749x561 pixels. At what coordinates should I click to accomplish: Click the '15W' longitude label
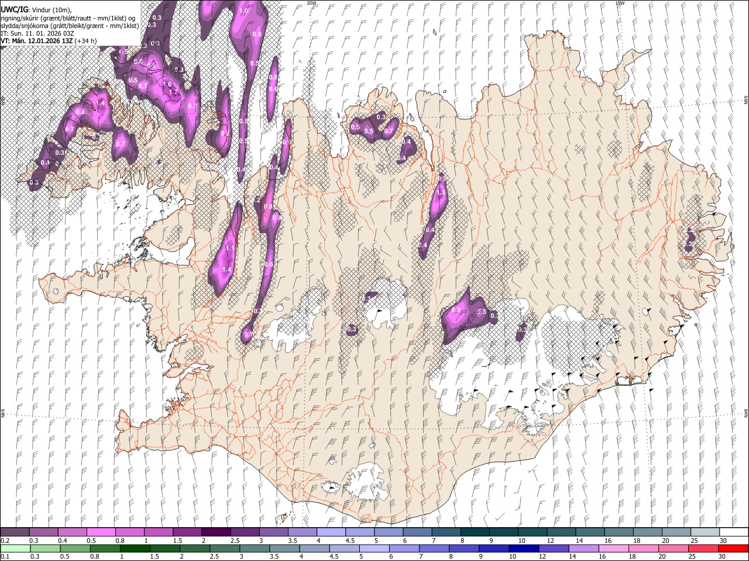[620, 3]
